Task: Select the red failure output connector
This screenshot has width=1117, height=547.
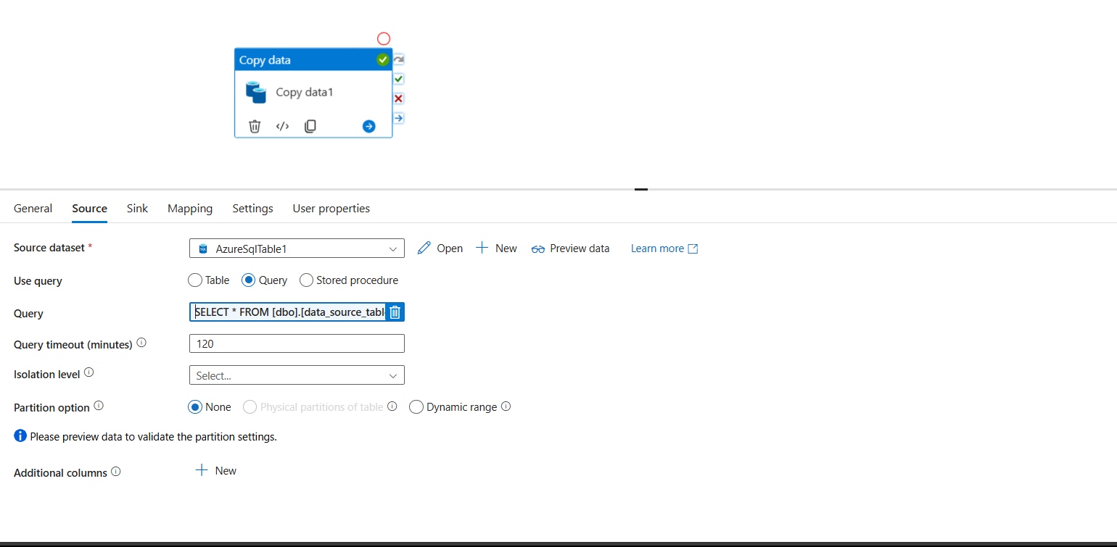Action: (x=397, y=98)
